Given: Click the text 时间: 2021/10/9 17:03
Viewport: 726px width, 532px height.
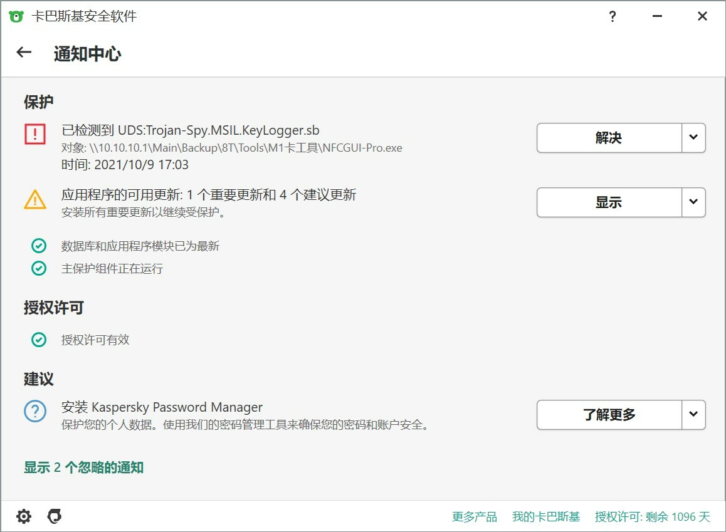Looking at the screenshot, I should (x=125, y=165).
